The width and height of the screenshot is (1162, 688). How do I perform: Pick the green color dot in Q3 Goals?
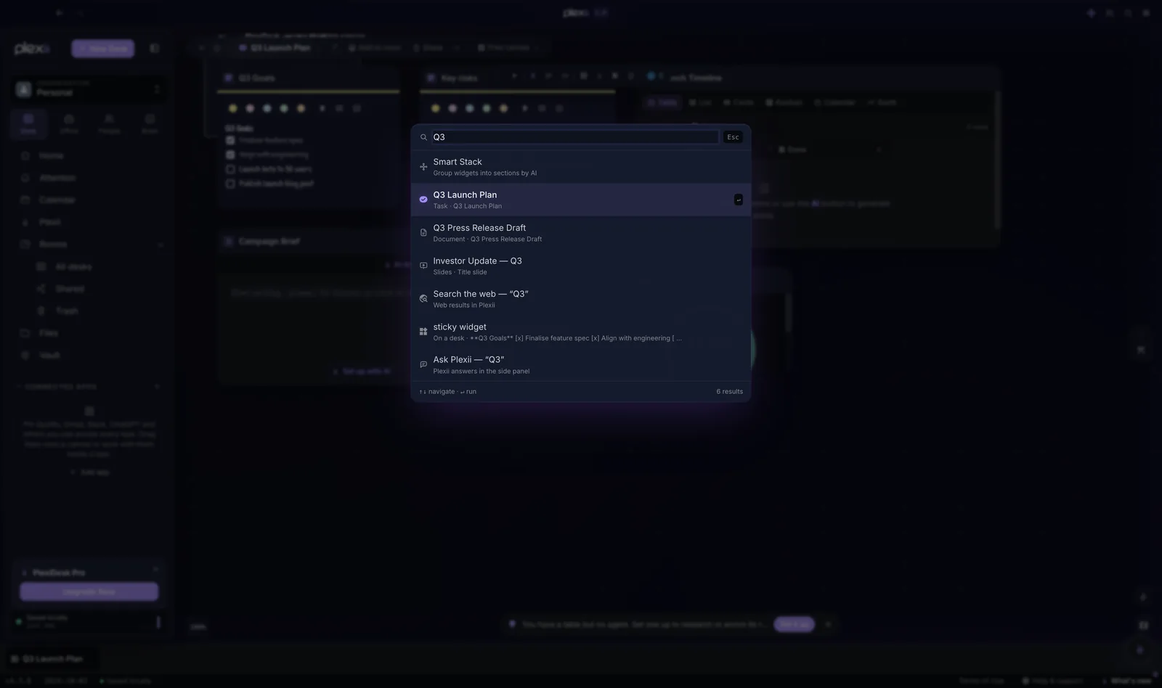[x=284, y=108]
